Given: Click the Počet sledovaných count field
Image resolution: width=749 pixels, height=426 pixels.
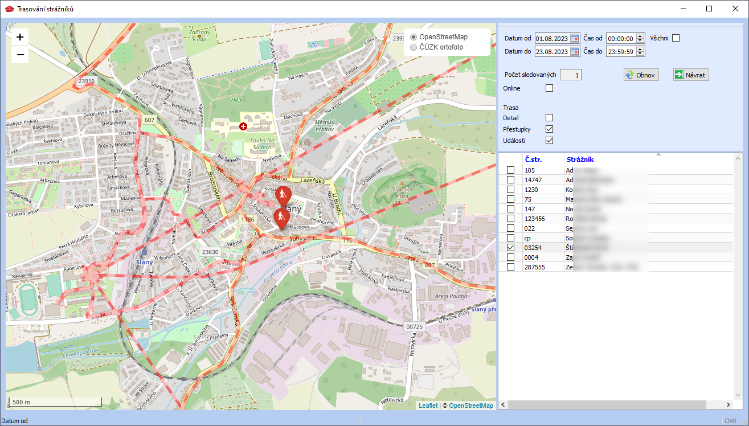Looking at the screenshot, I should pos(571,75).
